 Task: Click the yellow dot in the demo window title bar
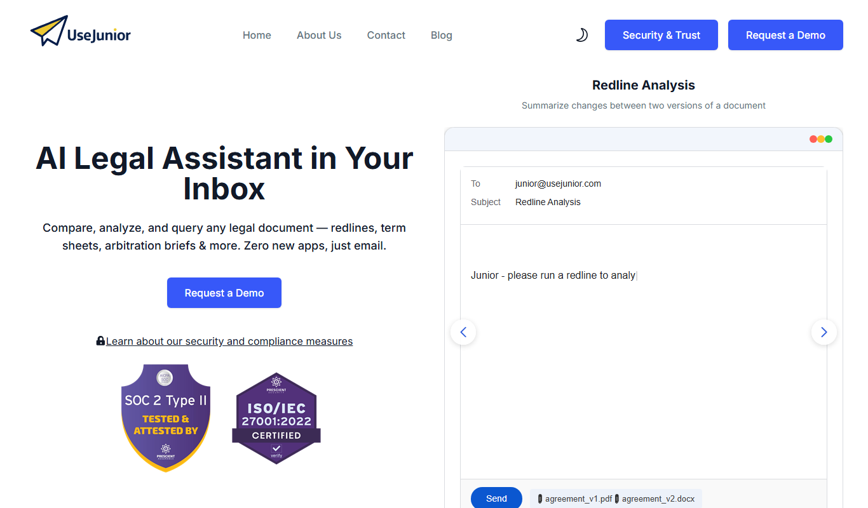click(x=821, y=139)
